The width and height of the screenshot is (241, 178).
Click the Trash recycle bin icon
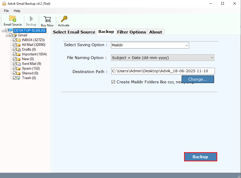(x=18, y=78)
